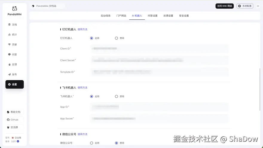Screen dimensions: 263x148
Task: Select the 设置 settings sidebar item
Action: pos(15,84)
